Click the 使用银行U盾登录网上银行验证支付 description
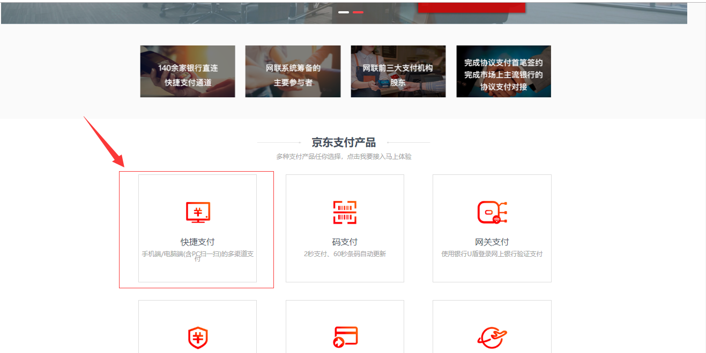 pyautogui.click(x=492, y=254)
